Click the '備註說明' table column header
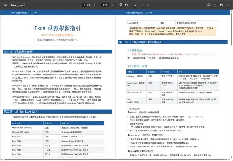Viewport: 233px width, 161px height. coord(82,123)
